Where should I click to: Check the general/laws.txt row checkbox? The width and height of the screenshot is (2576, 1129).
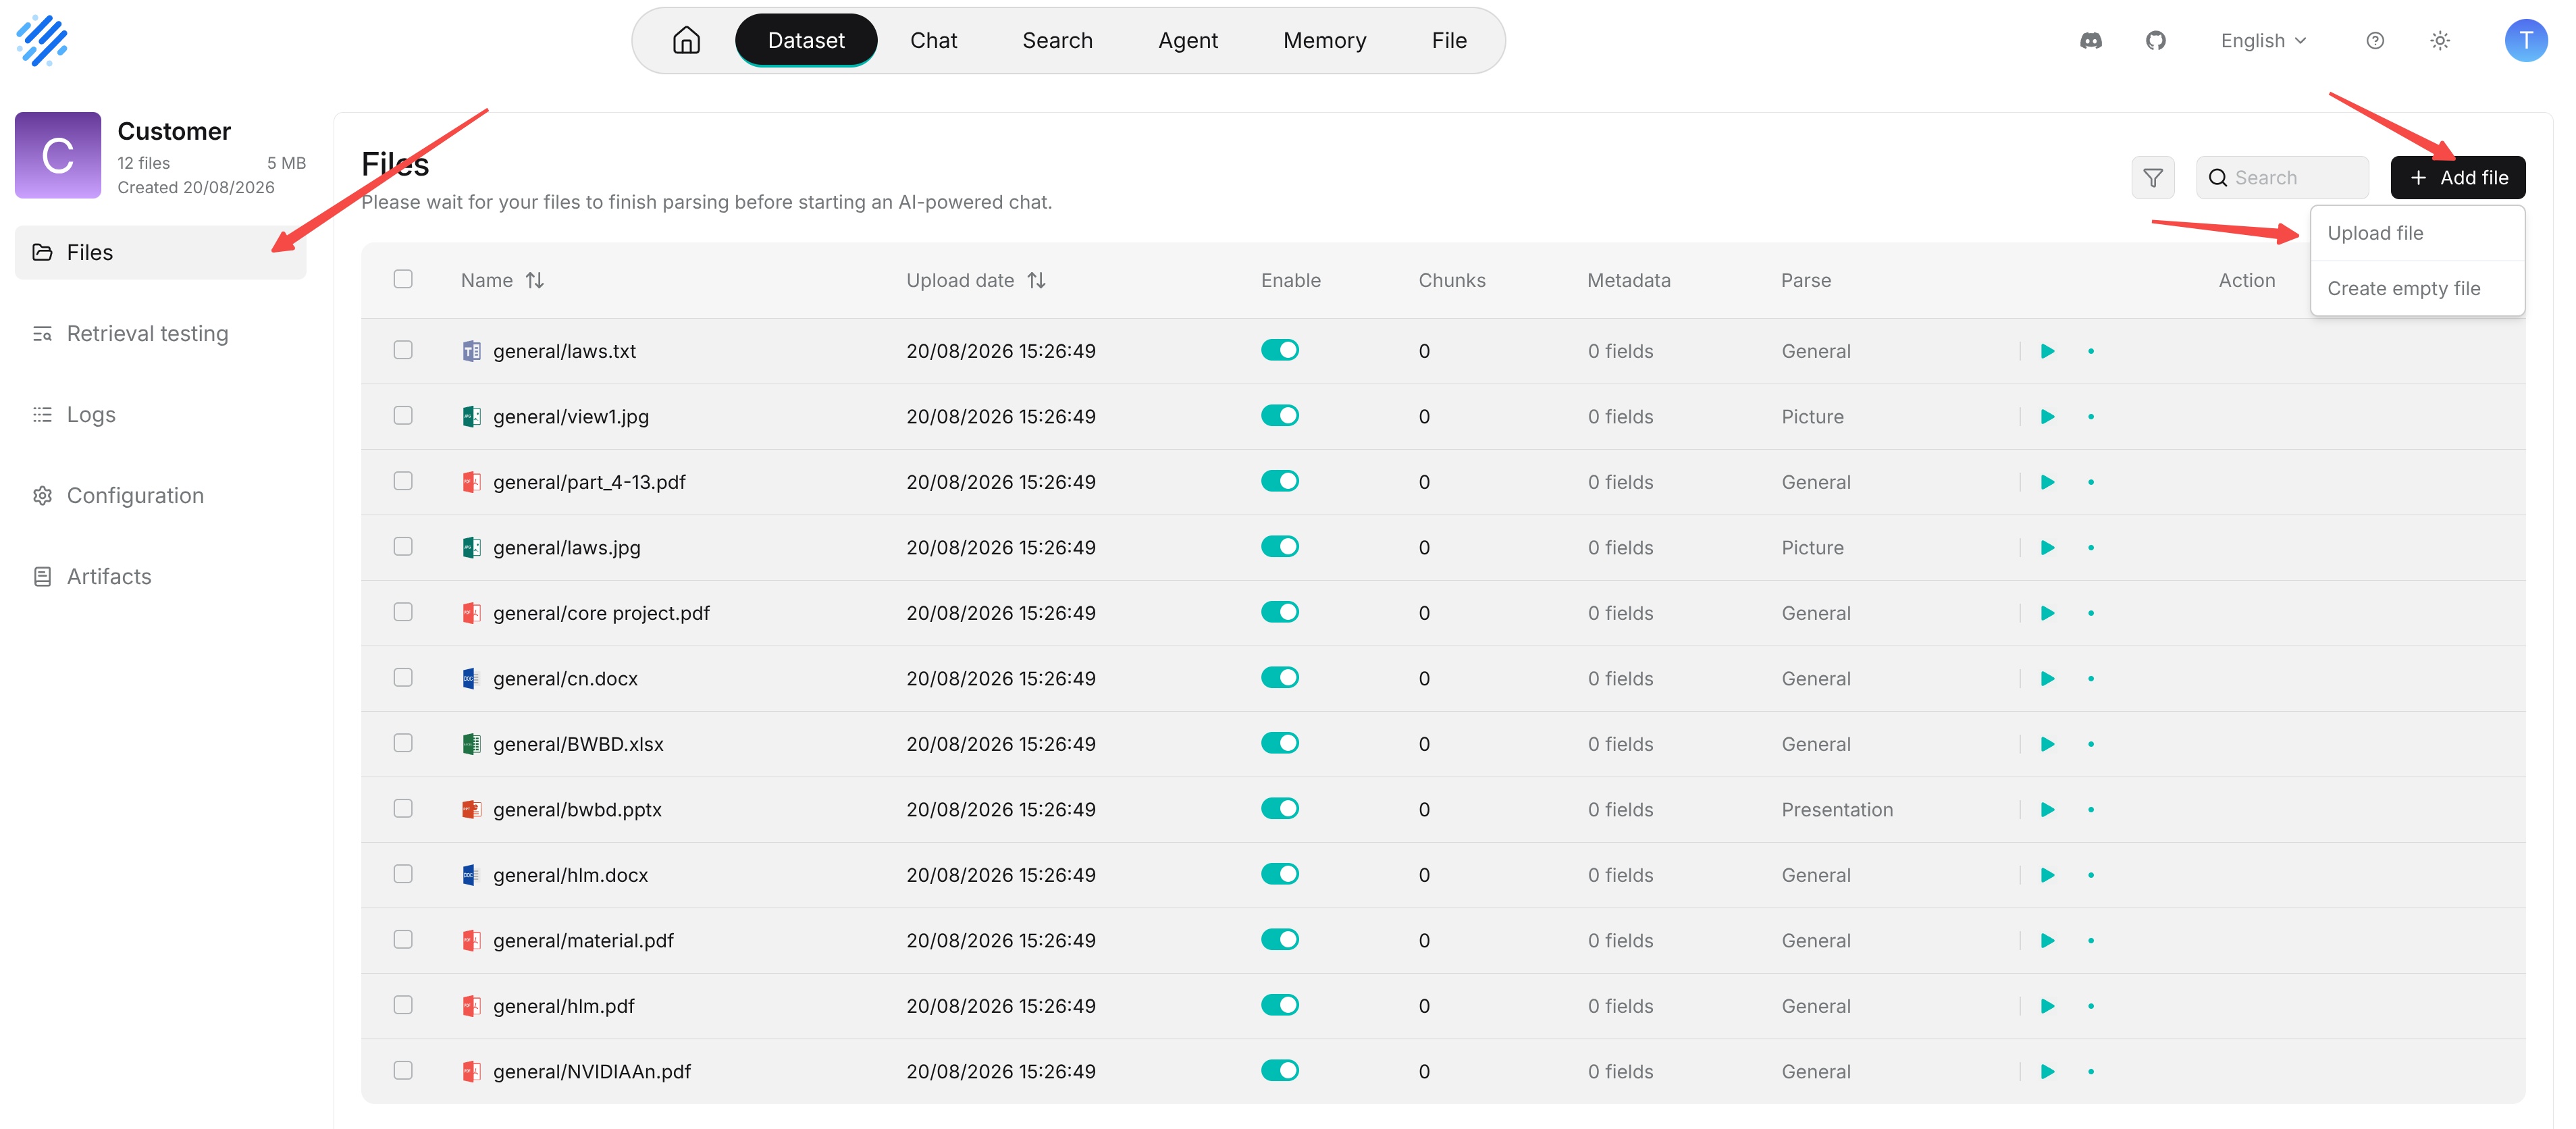click(x=403, y=350)
